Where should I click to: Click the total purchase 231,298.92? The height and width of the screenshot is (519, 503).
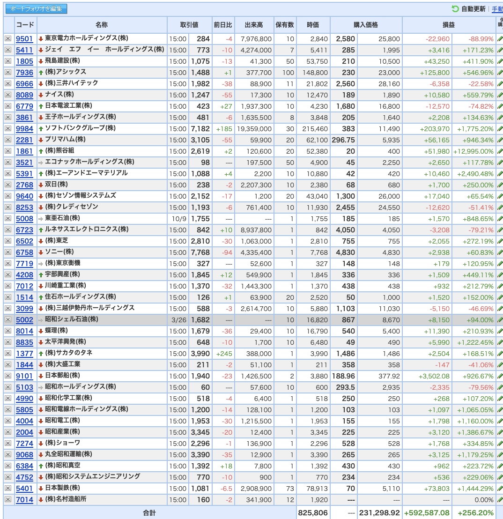tap(379, 513)
